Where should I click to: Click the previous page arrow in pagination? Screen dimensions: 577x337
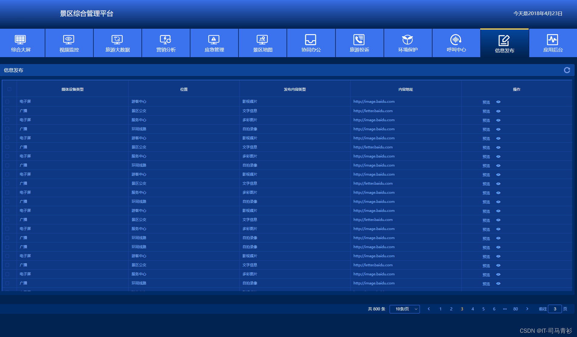(x=429, y=309)
